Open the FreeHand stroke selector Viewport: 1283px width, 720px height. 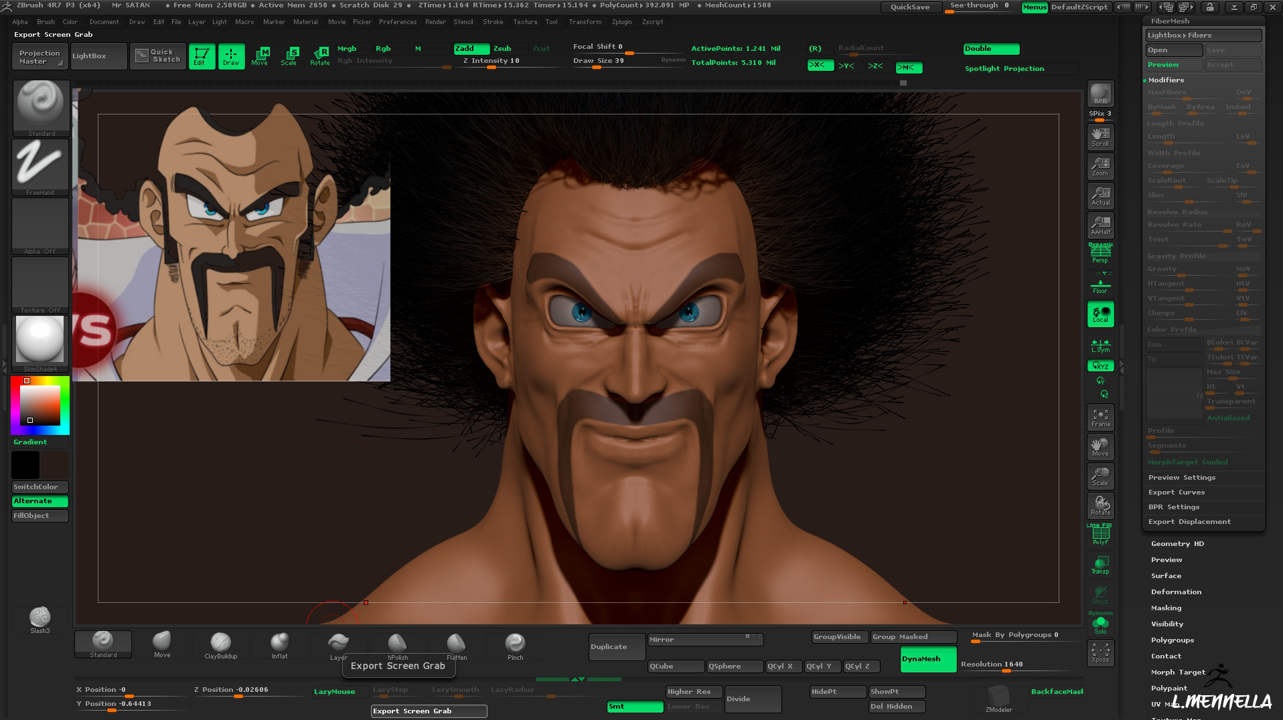(41, 167)
